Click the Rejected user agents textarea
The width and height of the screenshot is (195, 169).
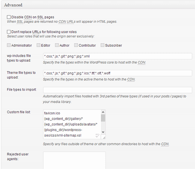tap(74, 160)
